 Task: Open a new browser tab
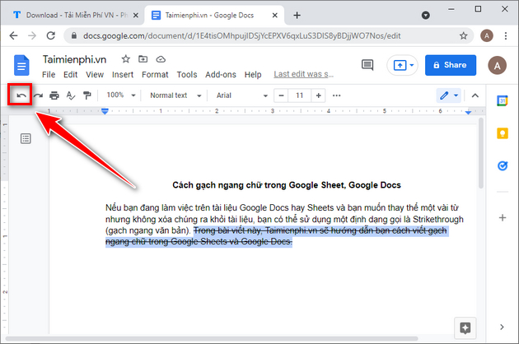pos(297,15)
